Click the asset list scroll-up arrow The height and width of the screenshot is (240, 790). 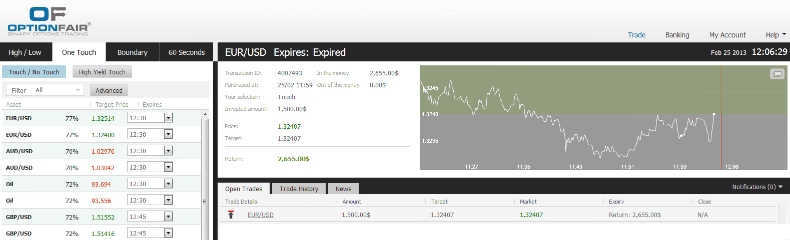coord(205,114)
